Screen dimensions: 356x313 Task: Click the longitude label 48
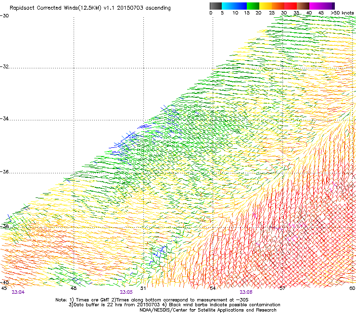pos(74,288)
